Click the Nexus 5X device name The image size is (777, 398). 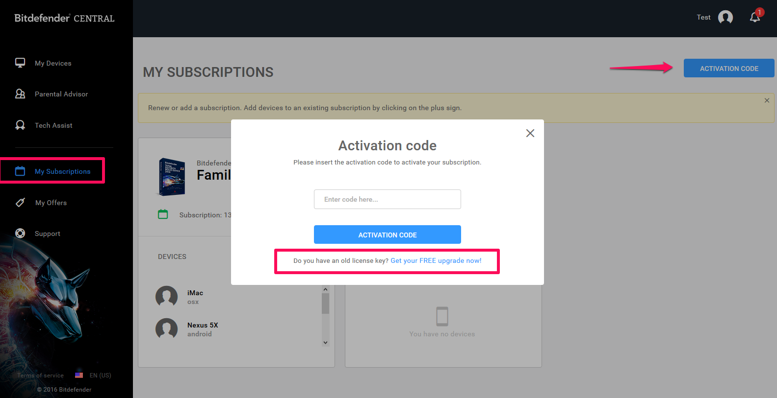203,325
